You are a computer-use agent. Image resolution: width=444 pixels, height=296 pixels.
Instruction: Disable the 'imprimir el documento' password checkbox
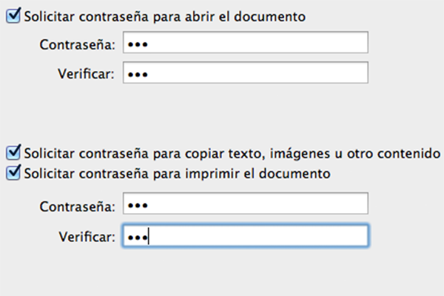13,172
